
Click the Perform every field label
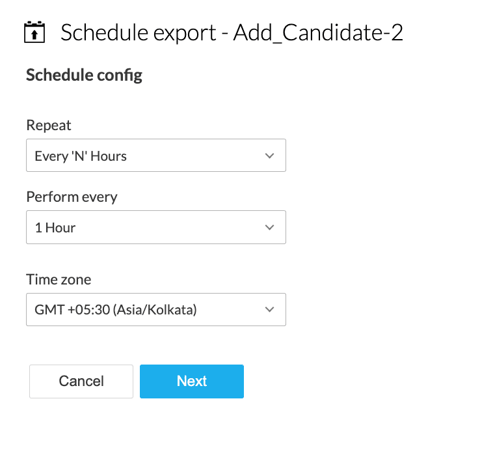coord(72,197)
